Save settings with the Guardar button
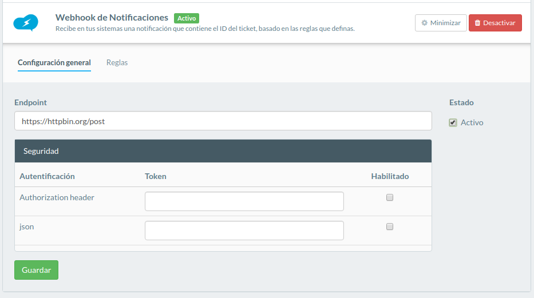The image size is (534, 298). coord(37,270)
